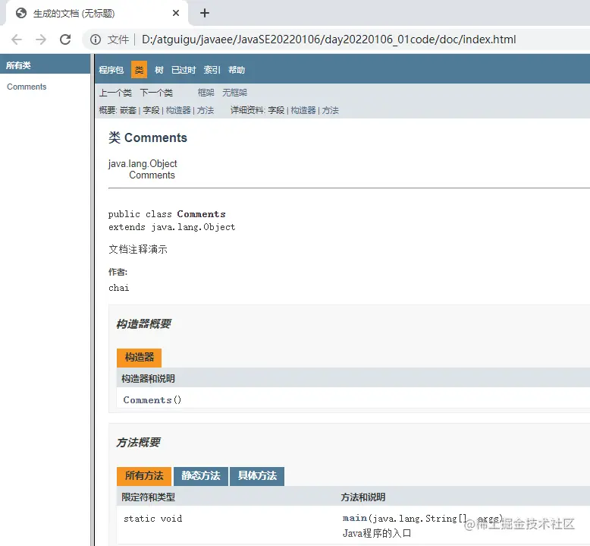The image size is (590, 546).
Task: Select the 生成的文档 (无标题) browser tab
Action: click(96, 13)
